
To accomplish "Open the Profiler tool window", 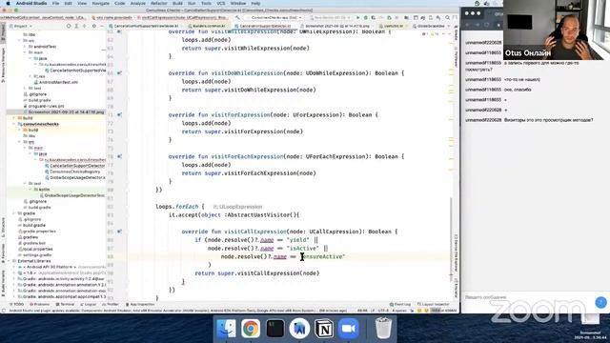I will click(x=111, y=305).
